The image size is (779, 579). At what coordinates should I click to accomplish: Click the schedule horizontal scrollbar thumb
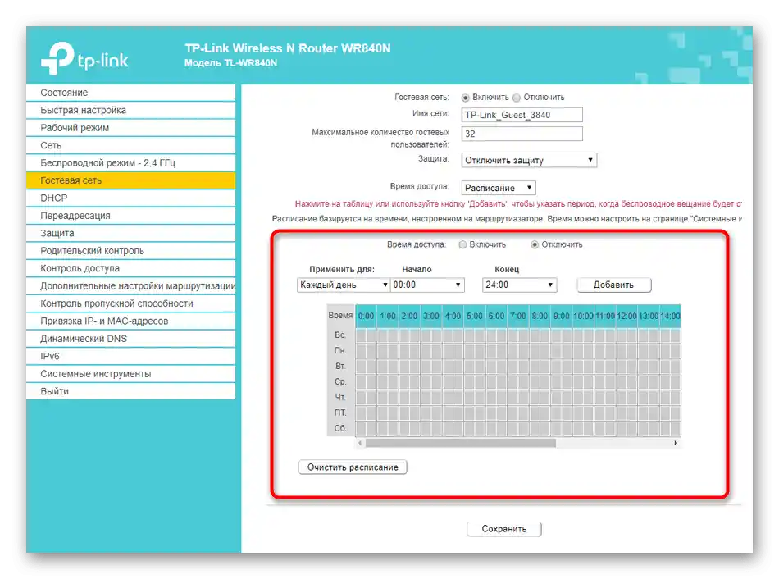point(460,443)
